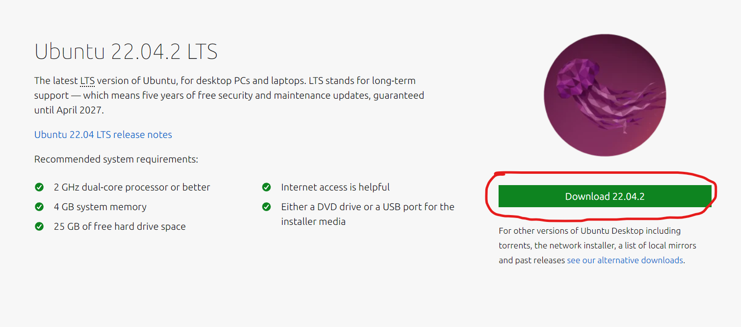Click the checkmark icon beside 25 GB free hard drive space
Screen dimensions: 741x327
pyautogui.click(x=39, y=226)
